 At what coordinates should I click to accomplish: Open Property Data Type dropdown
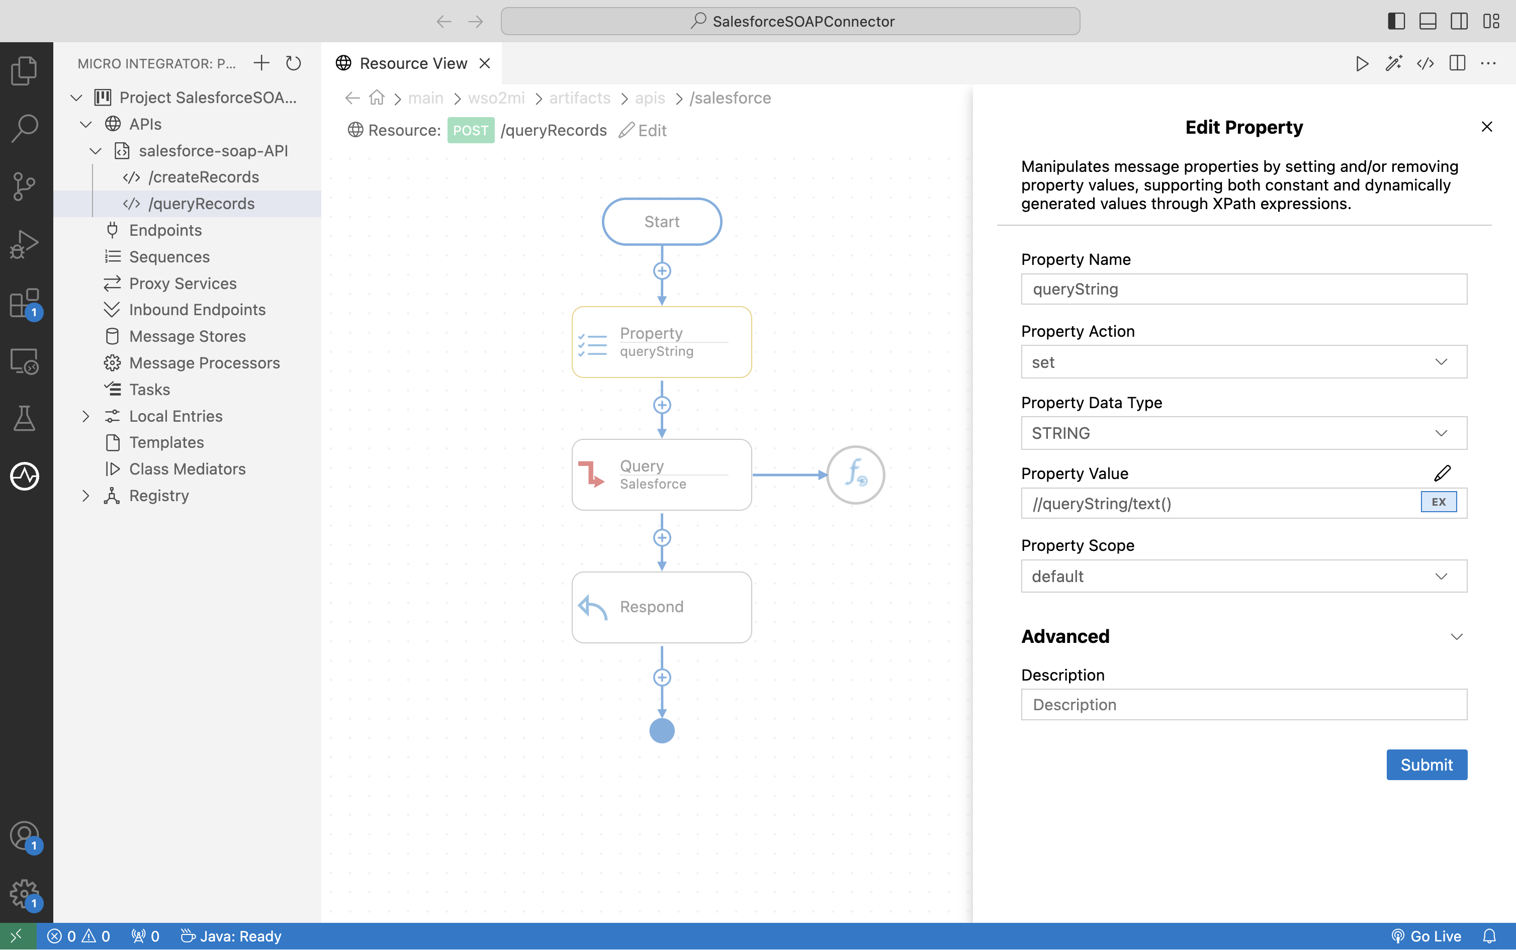point(1244,433)
